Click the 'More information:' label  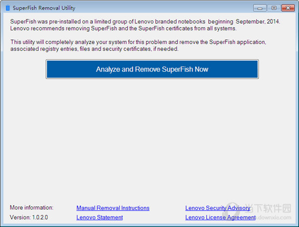[32, 208]
